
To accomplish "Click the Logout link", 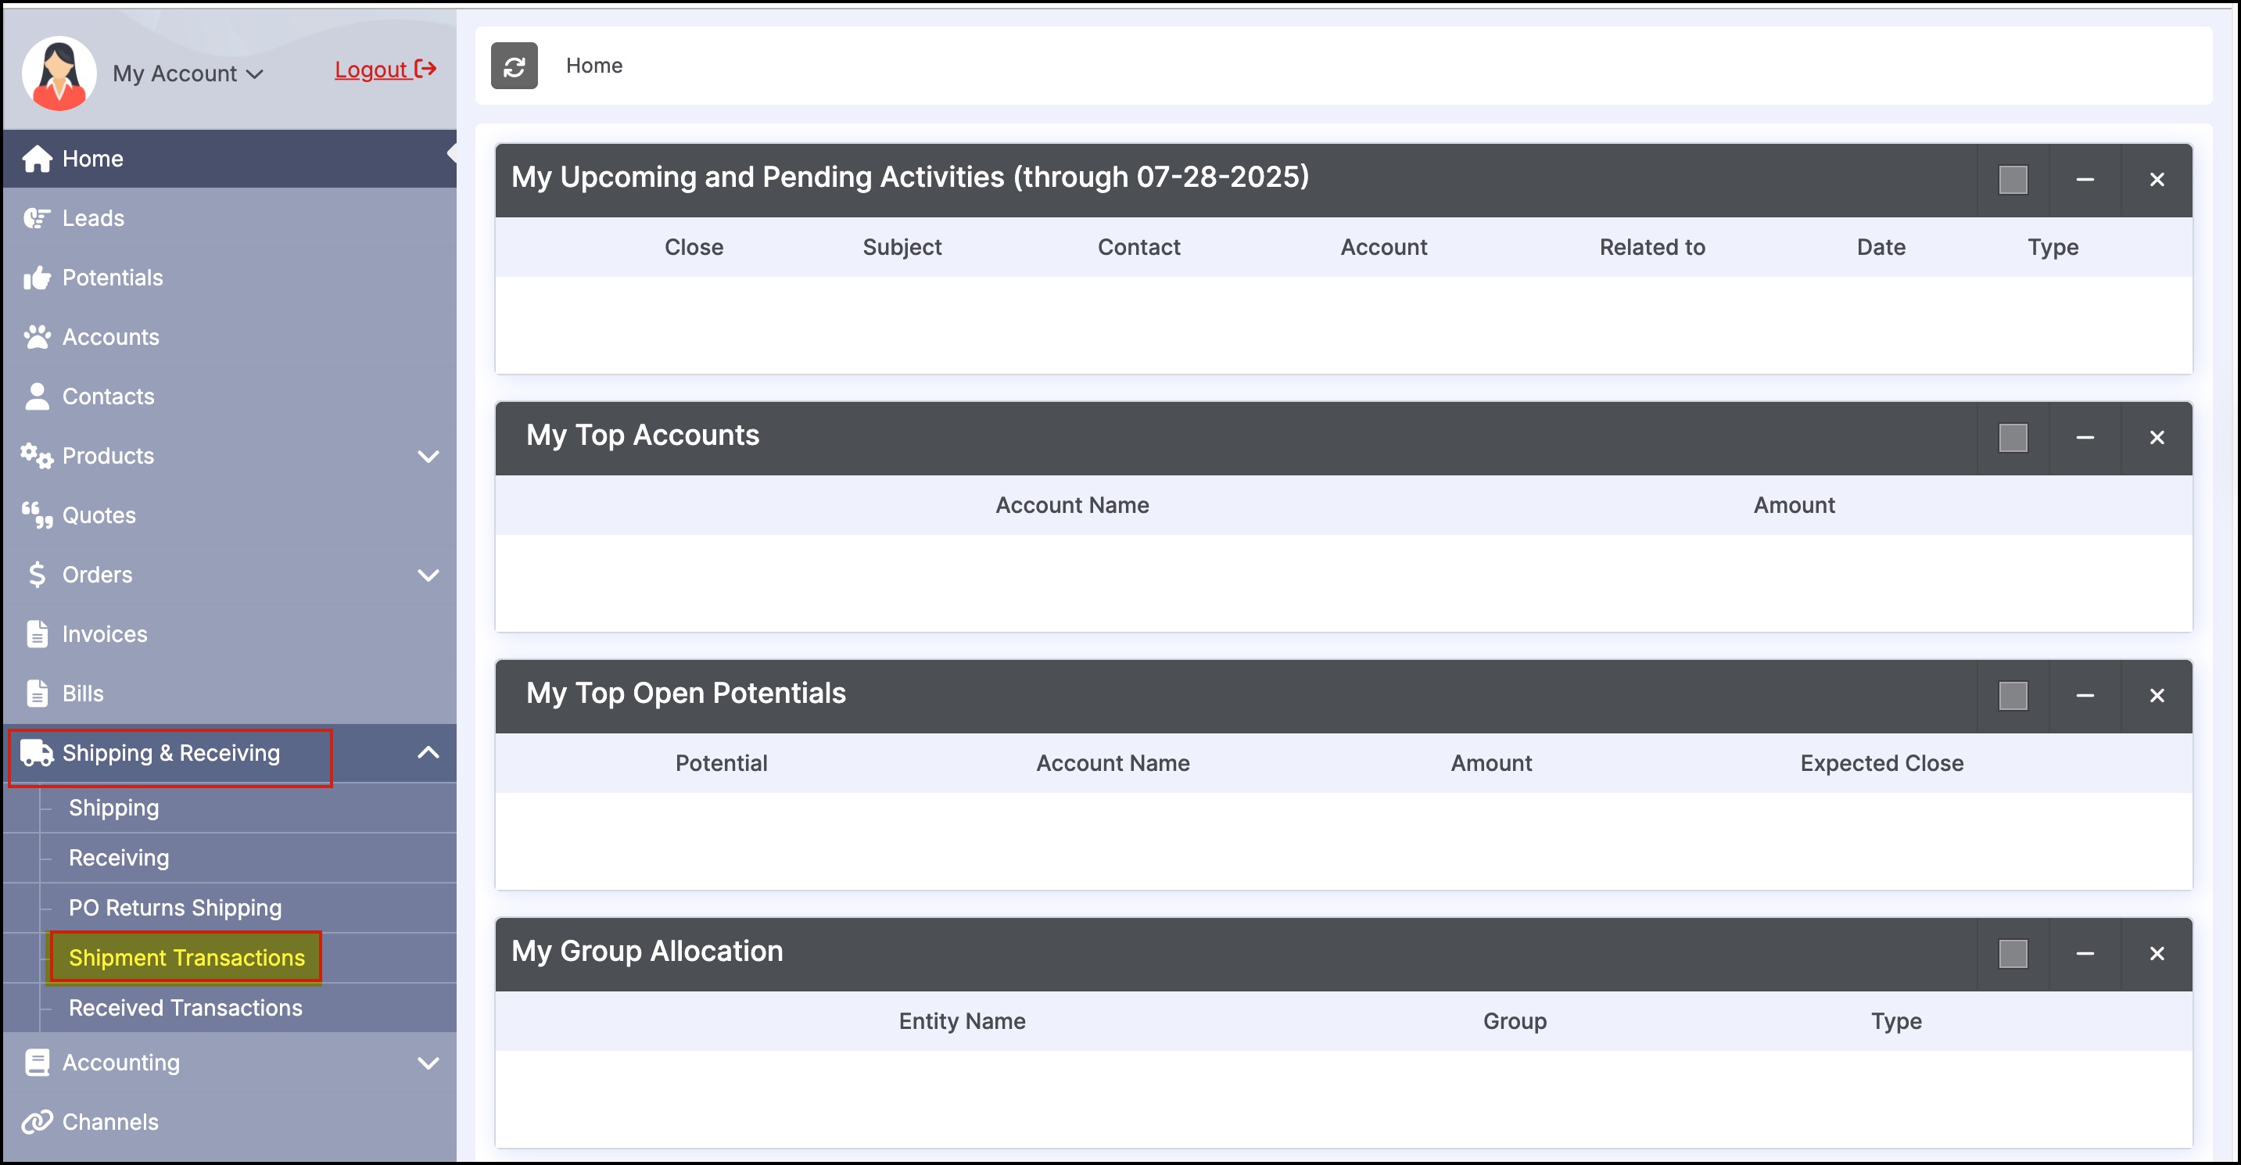I will (x=385, y=70).
